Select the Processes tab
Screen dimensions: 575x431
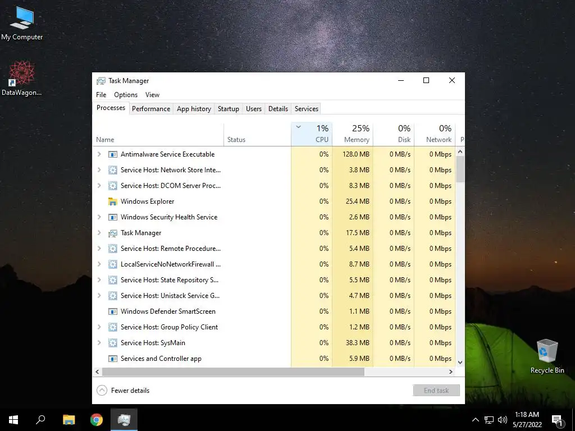tap(111, 108)
